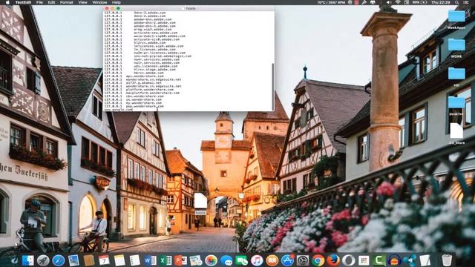Open the WORK folder on desktop
The image size is (475, 267).
click(x=456, y=47)
